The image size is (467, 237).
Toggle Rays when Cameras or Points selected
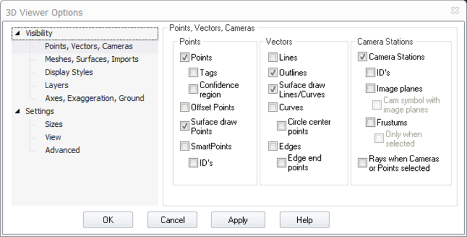pos(362,163)
